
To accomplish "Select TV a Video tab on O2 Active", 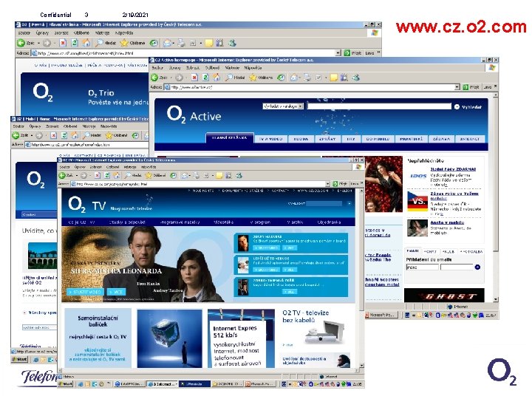I will pos(271,139).
